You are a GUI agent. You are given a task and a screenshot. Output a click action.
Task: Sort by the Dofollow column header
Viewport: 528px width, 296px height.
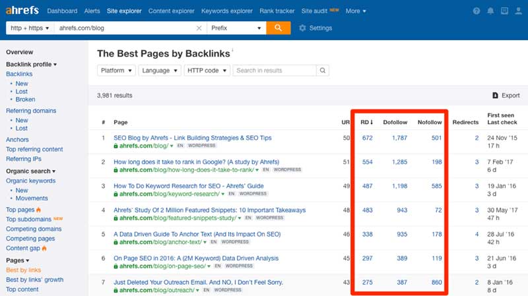coord(395,122)
